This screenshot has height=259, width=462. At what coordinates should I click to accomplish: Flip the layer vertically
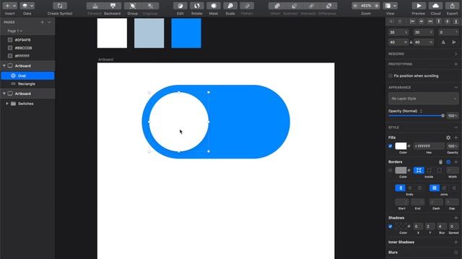(454, 42)
